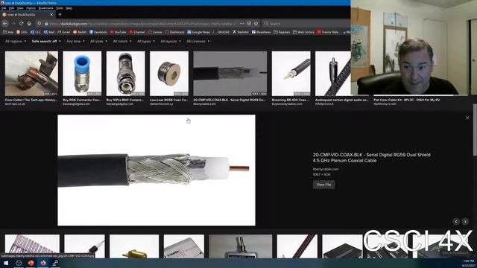Expand the Safe search: off dropdown

[46, 42]
